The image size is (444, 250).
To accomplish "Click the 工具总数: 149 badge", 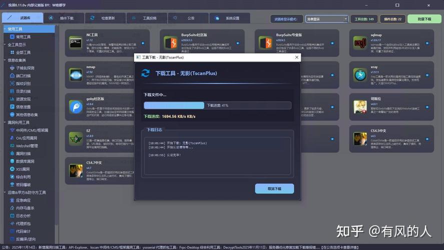I will pyautogui.click(x=364, y=19).
